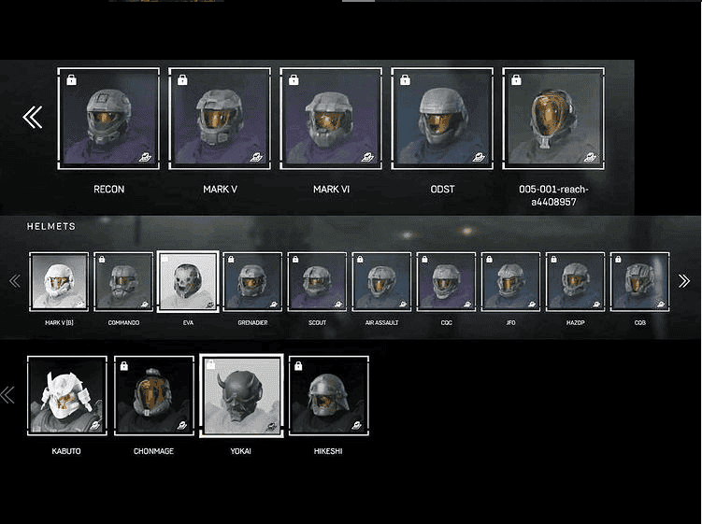This screenshot has width=702, height=524.
Task: Click lock icon on CQC helmet
Action: 424,260
